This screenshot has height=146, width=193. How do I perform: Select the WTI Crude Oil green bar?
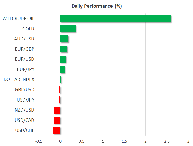pyautogui.click(x=116, y=19)
